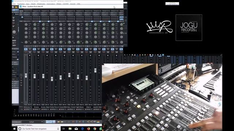The height and width of the screenshot is (131, 234).
Task: Open the Automation menu
Action: point(51,4)
